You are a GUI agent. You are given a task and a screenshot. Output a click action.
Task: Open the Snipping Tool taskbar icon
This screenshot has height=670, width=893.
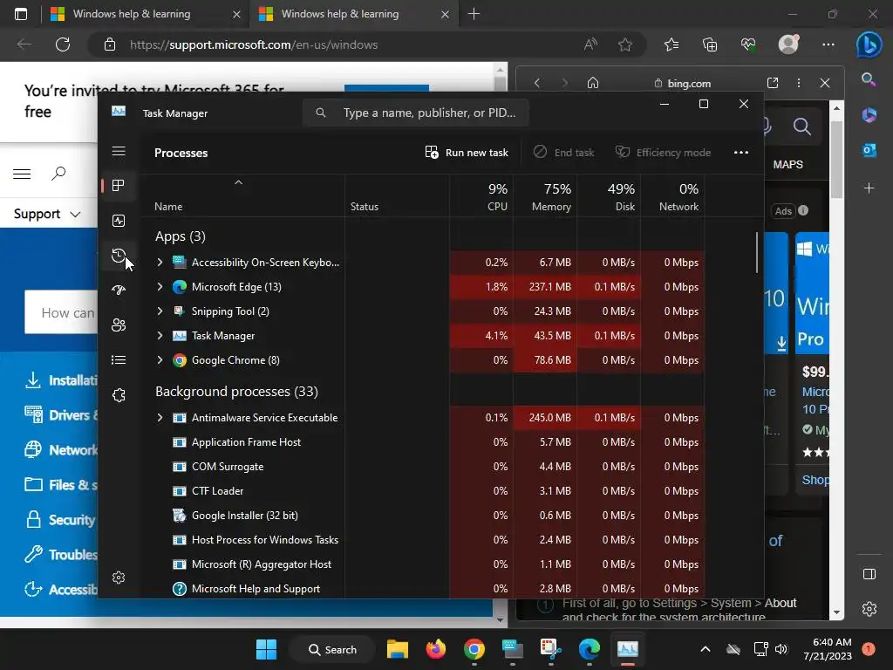[x=551, y=649]
